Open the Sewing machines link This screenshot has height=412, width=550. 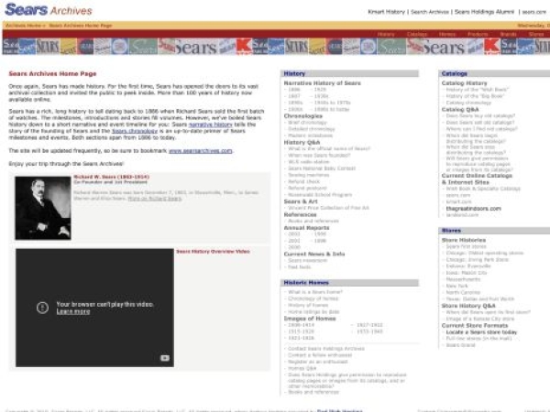coord(309,175)
